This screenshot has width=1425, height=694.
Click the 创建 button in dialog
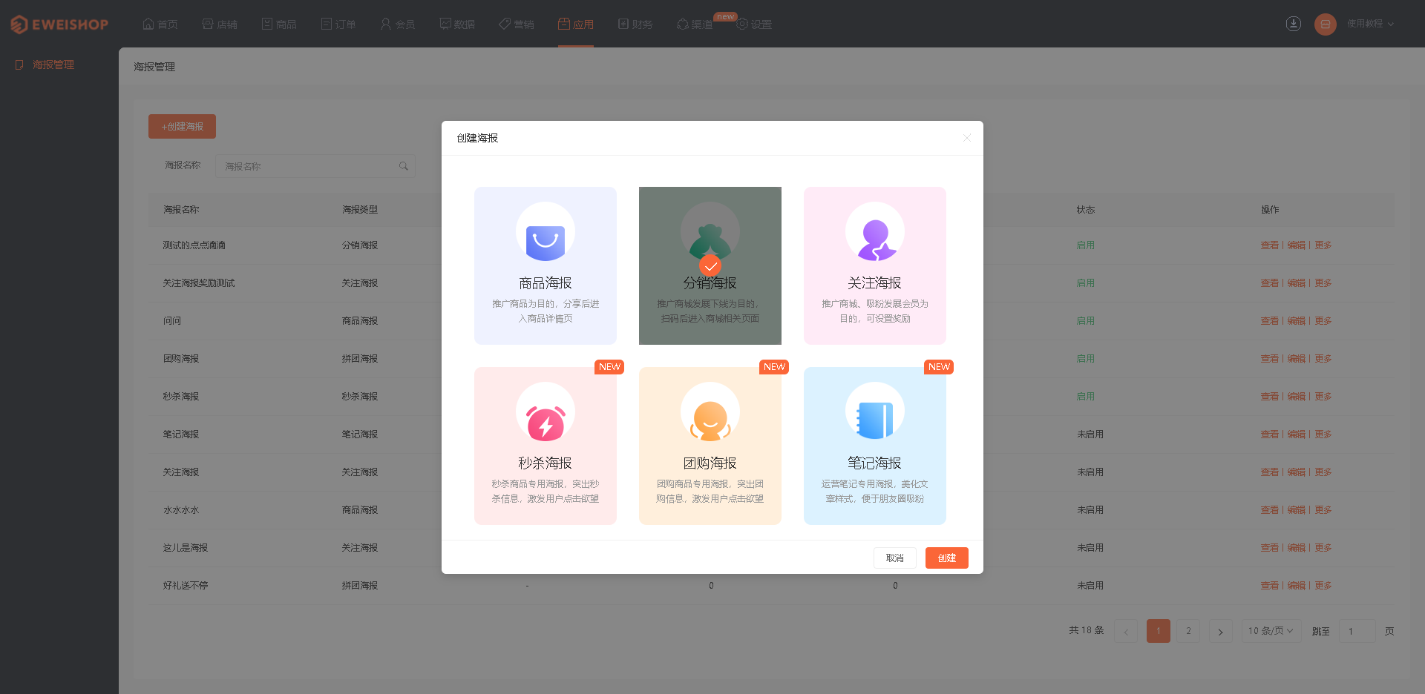point(947,558)
